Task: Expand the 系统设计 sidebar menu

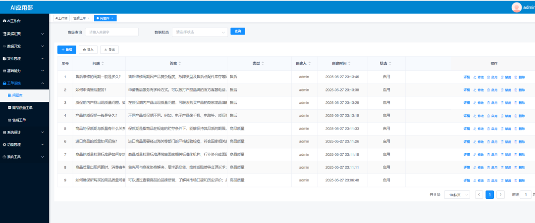Action: tap(24, 132)
